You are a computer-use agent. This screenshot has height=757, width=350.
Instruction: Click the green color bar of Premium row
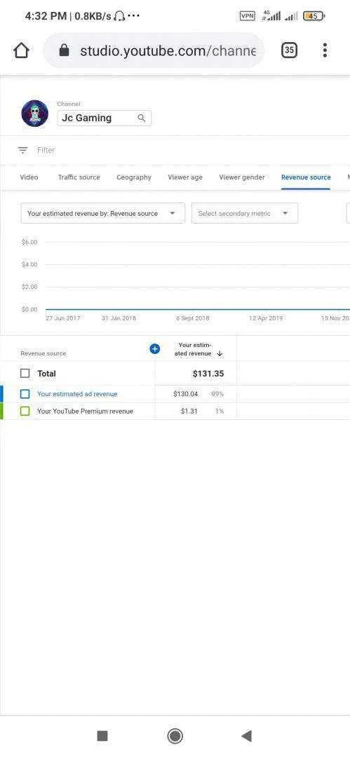[x=1, y=411]
